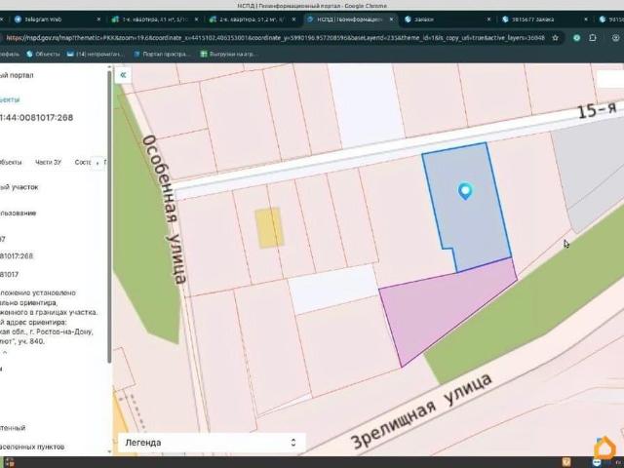Click the orange tray icon in the taskbar

tap(566, 462)
